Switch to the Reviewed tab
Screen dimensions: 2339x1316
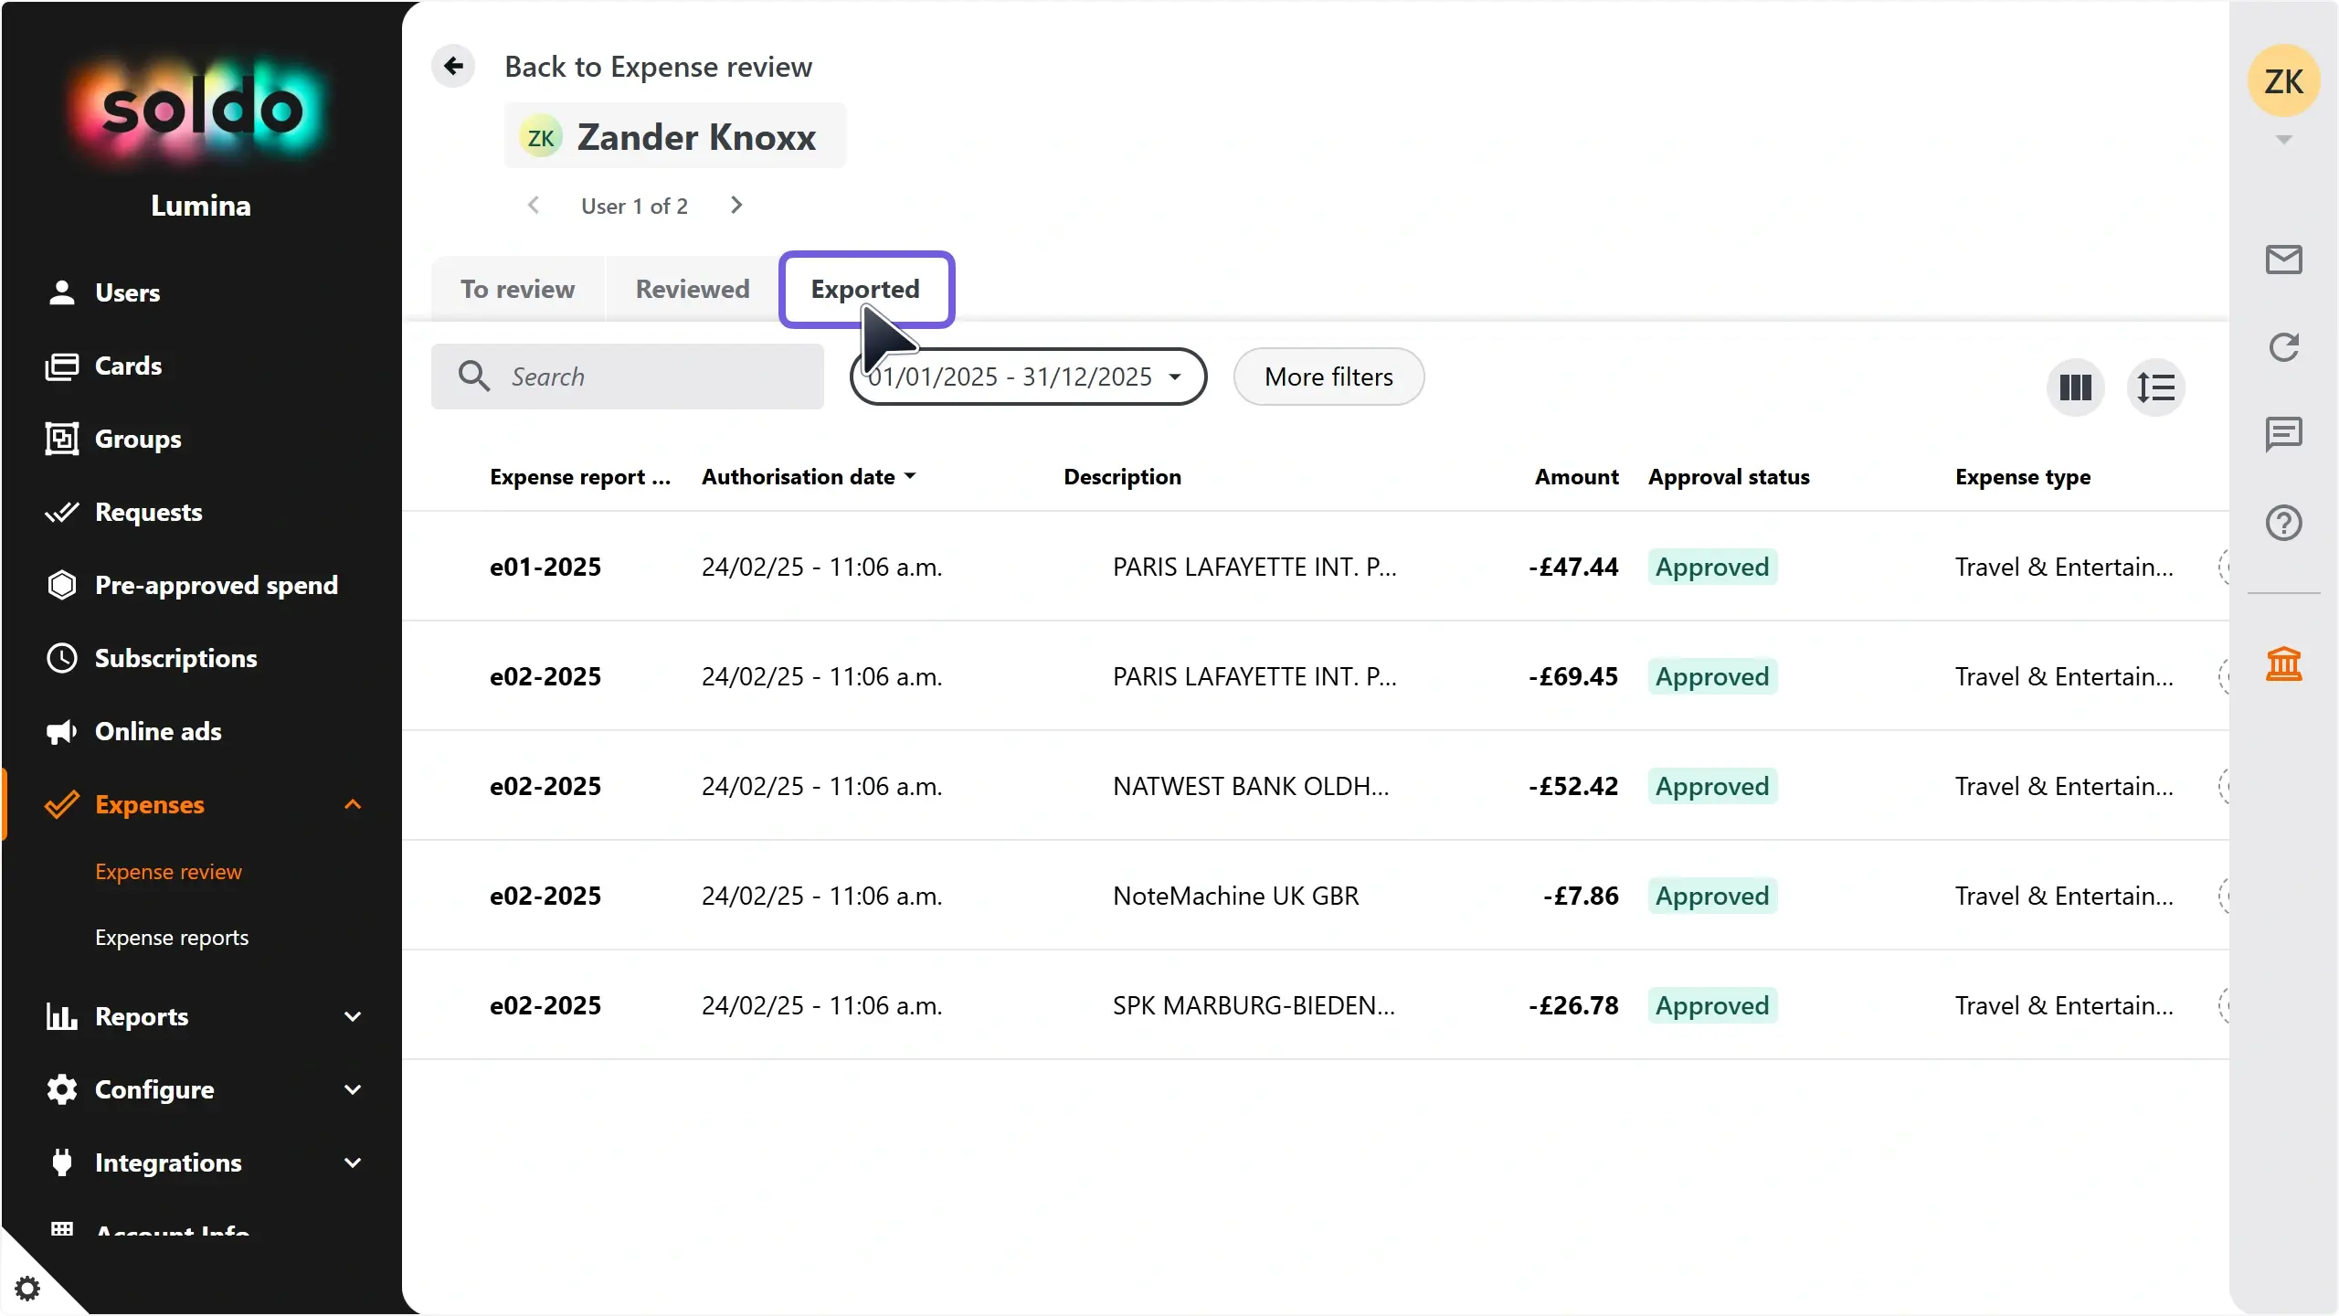coord(693,289)
